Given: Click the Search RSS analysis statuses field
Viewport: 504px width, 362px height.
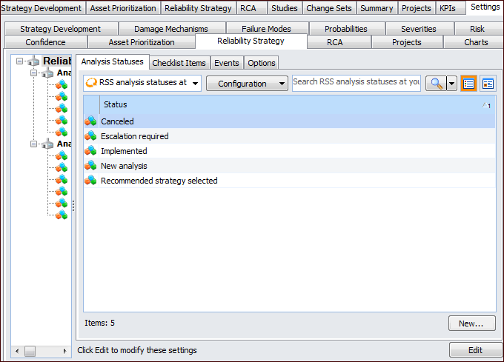Looking at the screenshot, I should (357, 83).
